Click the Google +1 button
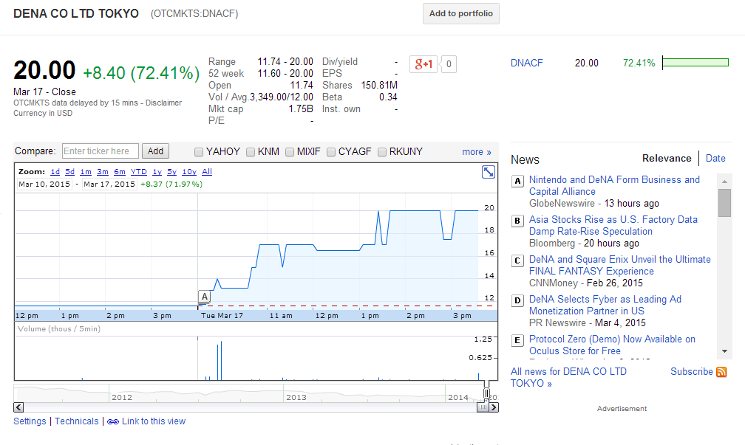This screenshot has width=745, height=445. point(423,64)
